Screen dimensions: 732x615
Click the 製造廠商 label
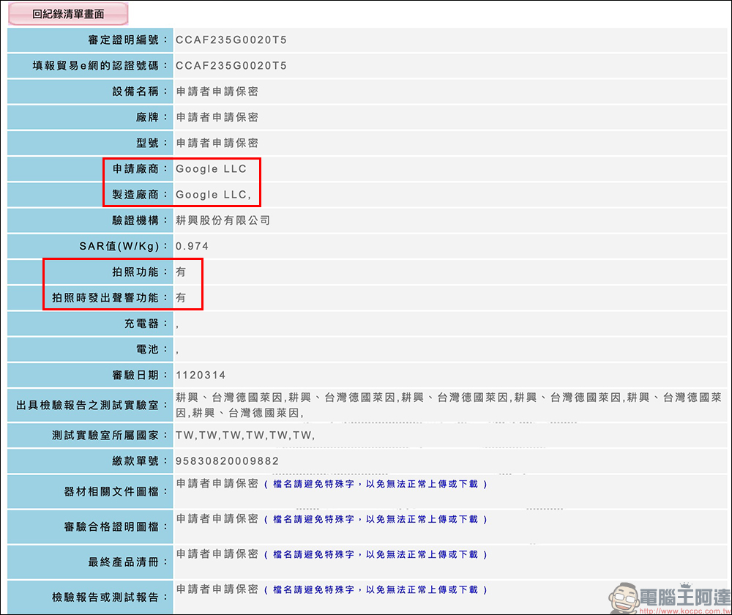[140, 195]
